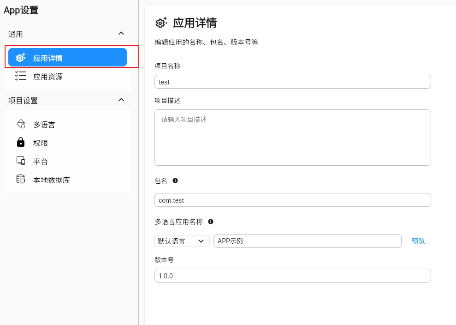Screen dimensions: 456x325
Task: Click the info icon next to 包名
Action: tap(175, 181)
